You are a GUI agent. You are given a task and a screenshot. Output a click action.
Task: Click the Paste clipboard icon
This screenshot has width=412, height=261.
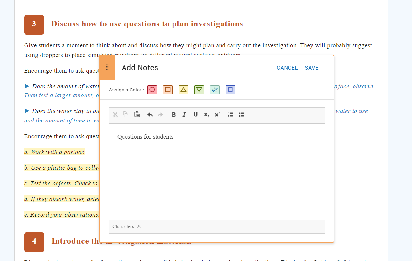[137, 115]
